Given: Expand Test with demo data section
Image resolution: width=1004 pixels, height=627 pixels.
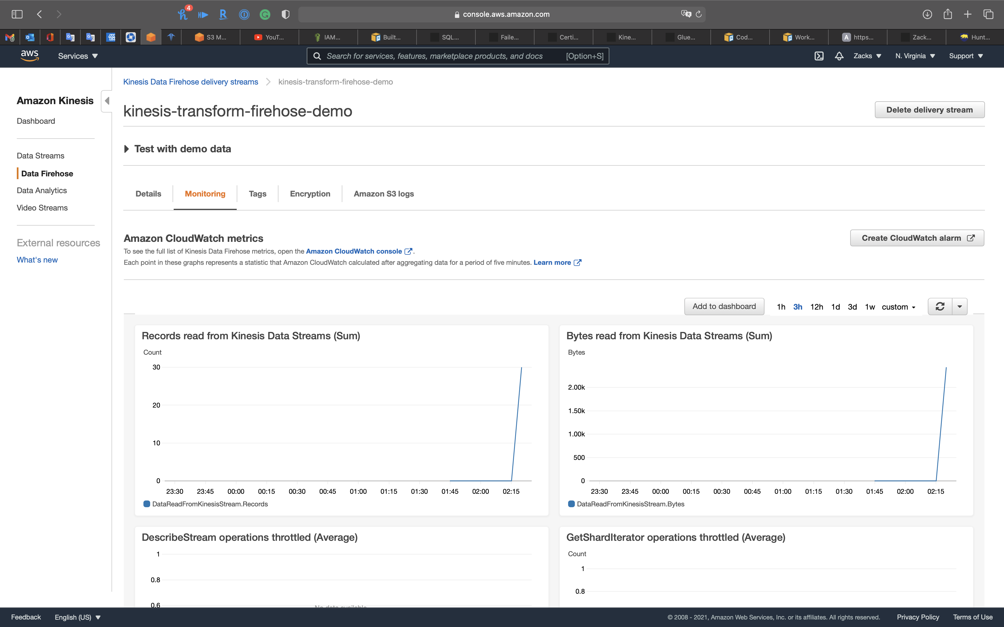Looking at the screenshot, I should (127, 149).
